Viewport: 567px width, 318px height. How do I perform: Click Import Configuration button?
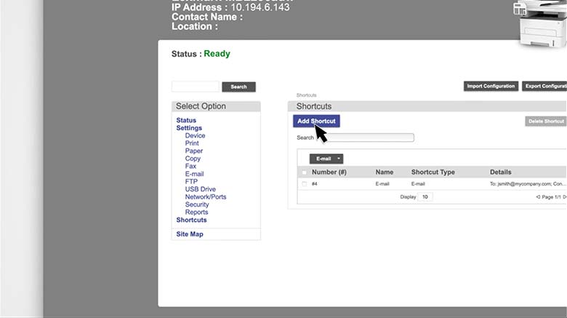(491, 86)
